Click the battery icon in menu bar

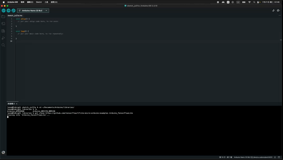click(x=244, y=2)
